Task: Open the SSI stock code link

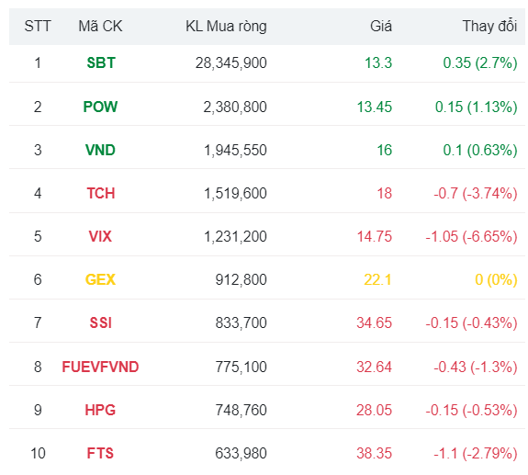Action: click(x=101, y=322)
